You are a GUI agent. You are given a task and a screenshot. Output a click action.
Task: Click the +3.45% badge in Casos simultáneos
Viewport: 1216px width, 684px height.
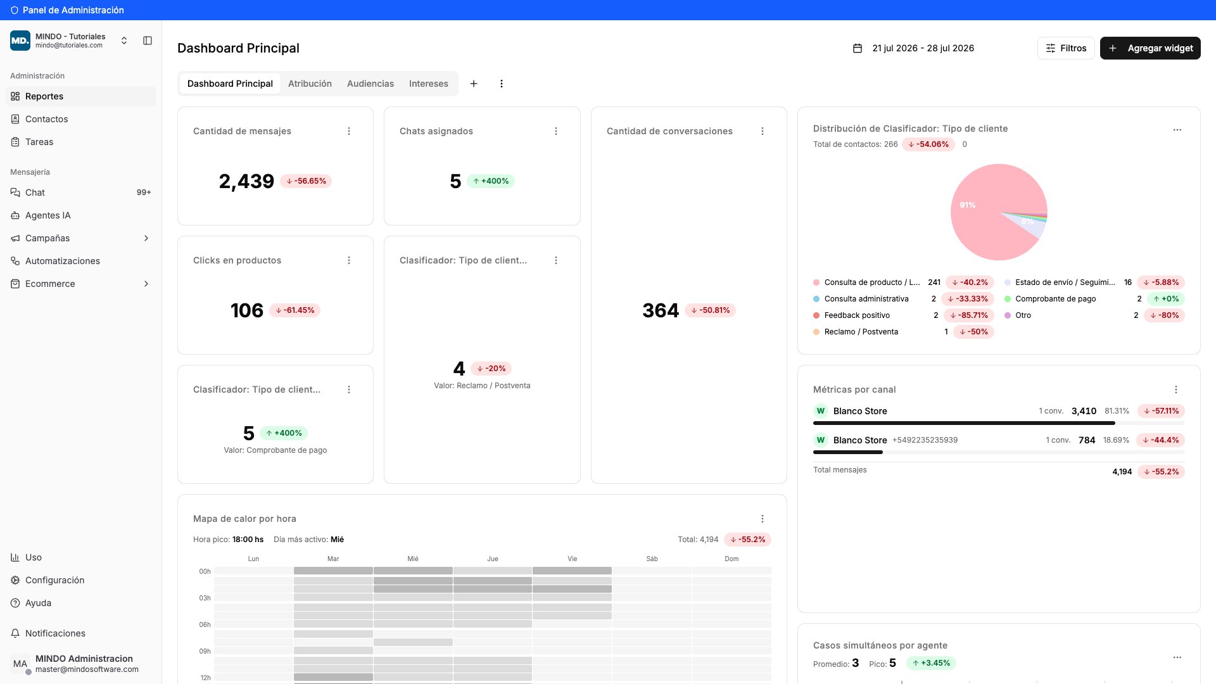pos(931,663)
